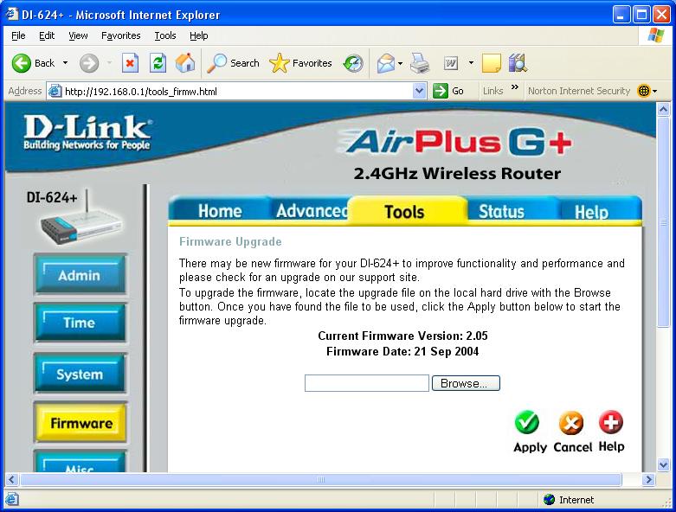Click the Edit with Word icon

[x=451, y=63]
